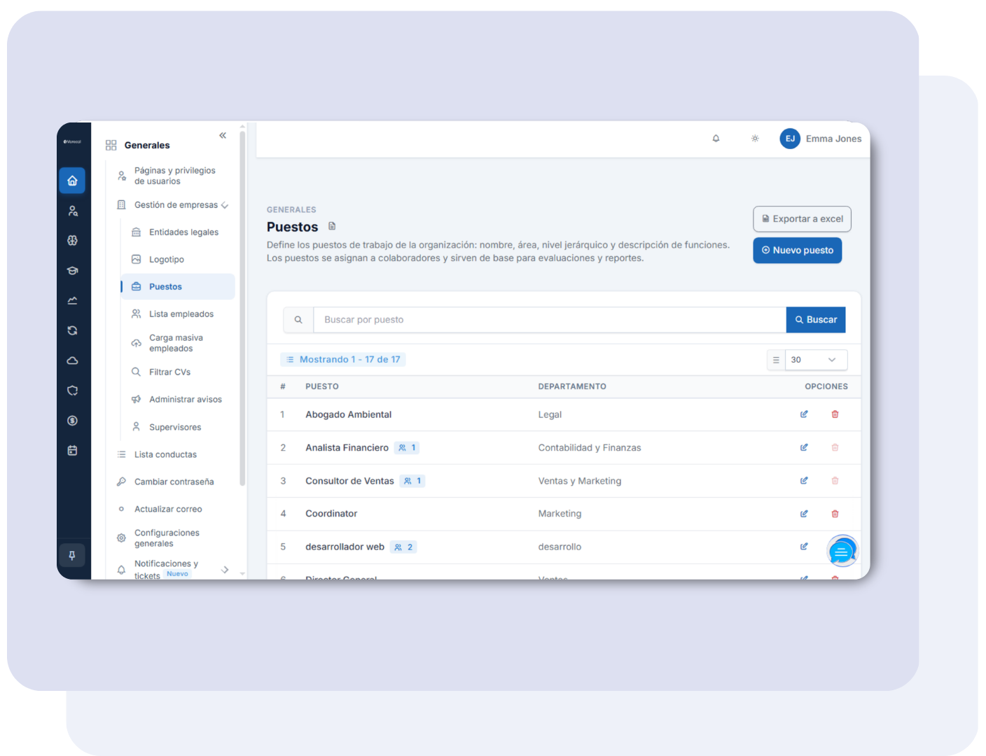Click Exportar a excel button
This screenshot has width=986, height=756.
802,219
